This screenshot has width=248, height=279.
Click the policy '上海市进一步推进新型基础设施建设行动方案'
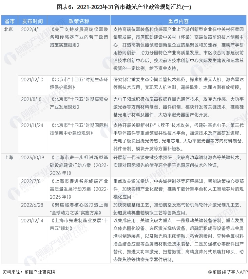79,165
